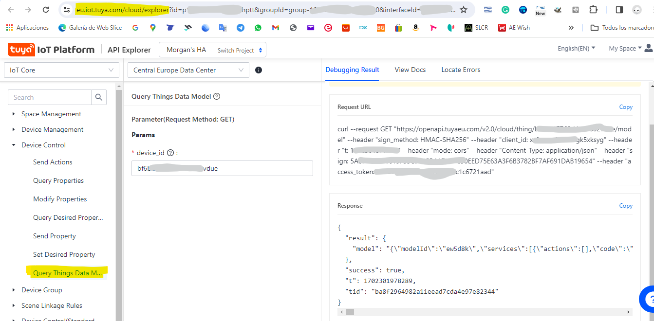Show more bookmarks with the chevron

click(571, 28)
